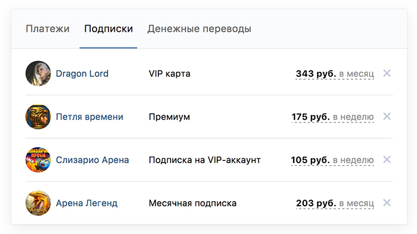Remove Арена Легенд subscription with X icon

pyautogui.click(x=387, y=203)
